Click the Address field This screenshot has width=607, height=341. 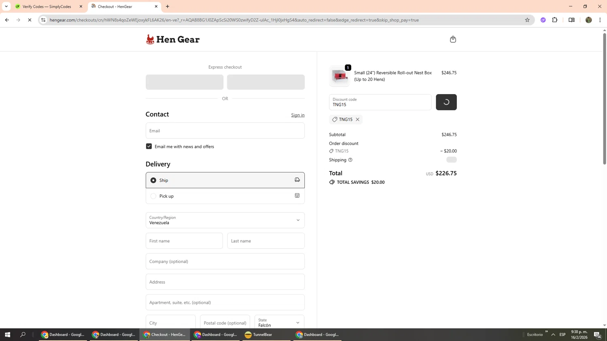click(x=225, y=282)
